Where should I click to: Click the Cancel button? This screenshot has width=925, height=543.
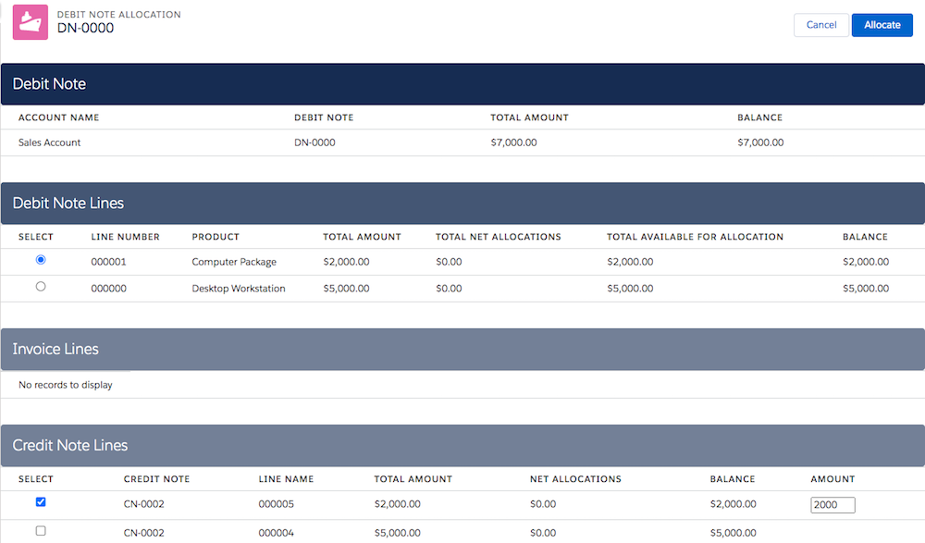(820, 25)
